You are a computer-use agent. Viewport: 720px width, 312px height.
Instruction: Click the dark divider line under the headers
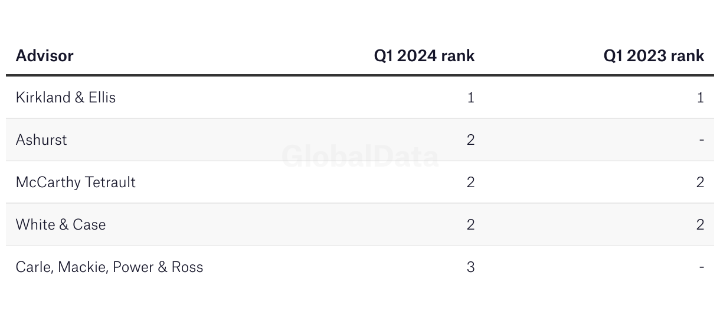click(360, 75)
